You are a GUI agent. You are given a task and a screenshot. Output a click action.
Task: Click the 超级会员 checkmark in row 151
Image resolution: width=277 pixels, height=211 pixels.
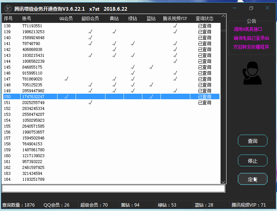tap(90, 102)
